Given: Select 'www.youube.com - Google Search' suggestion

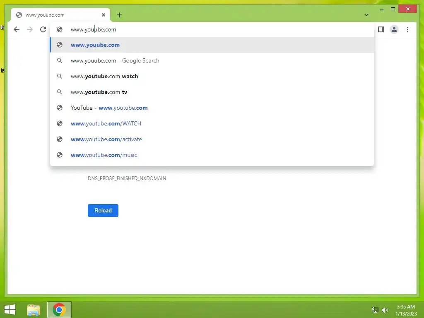Looking at the screenshot, I should click(212, 60).
